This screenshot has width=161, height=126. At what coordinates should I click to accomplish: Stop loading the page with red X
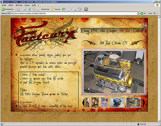[25, 9]
